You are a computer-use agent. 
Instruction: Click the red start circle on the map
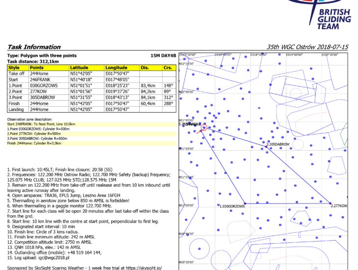pyautogui.click(x=205, y=127)
